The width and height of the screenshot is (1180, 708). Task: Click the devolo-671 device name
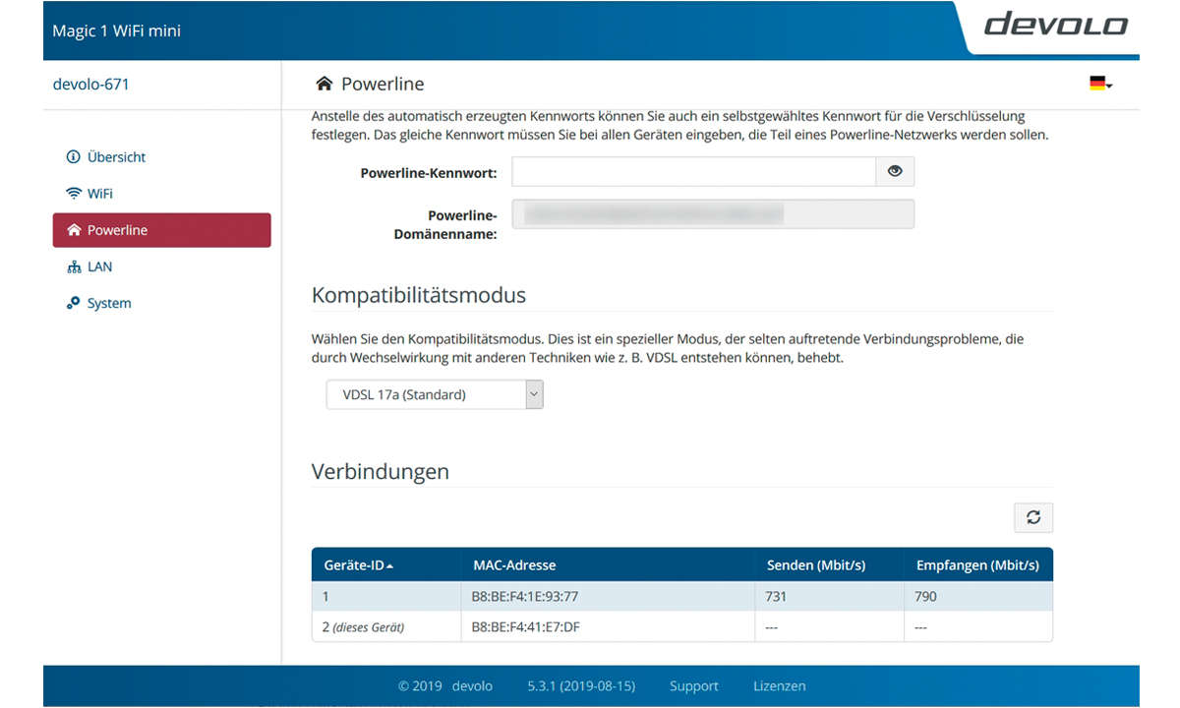pos(90,85)
